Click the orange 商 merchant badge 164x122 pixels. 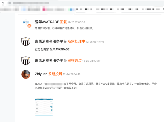click(30, 26)
